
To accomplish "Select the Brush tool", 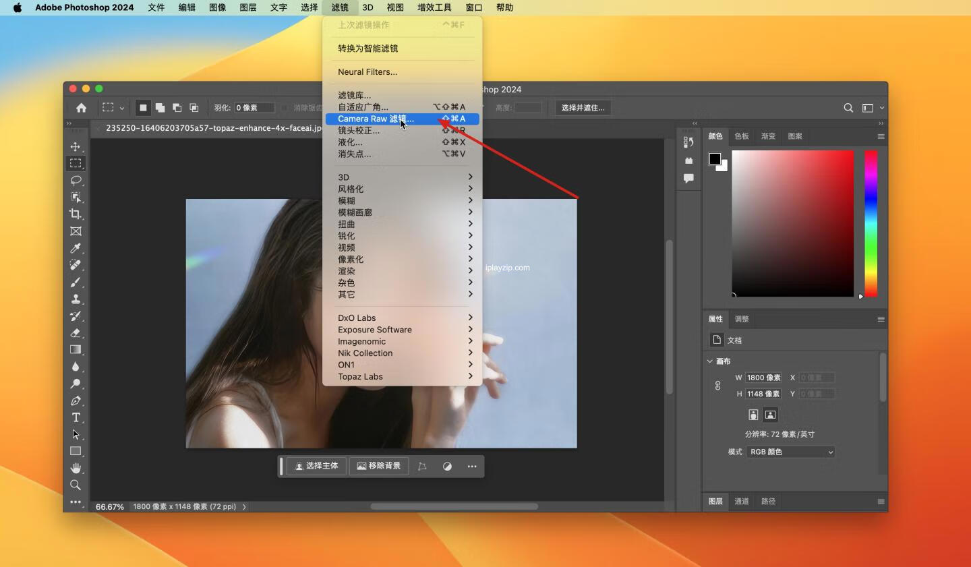I will 76,282.
